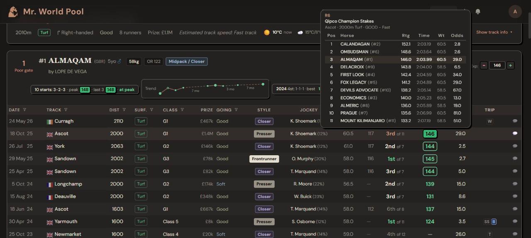531x238 pixels.
Task: Click the 2024 season stats pill
Action: (296, 89)
